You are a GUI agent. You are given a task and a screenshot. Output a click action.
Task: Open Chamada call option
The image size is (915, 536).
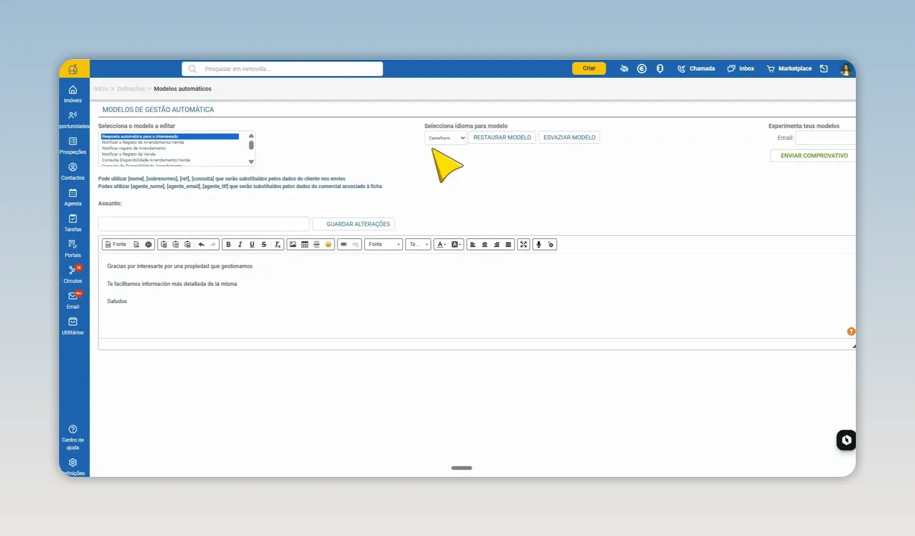pyautogui.click(x=697, y=68)
